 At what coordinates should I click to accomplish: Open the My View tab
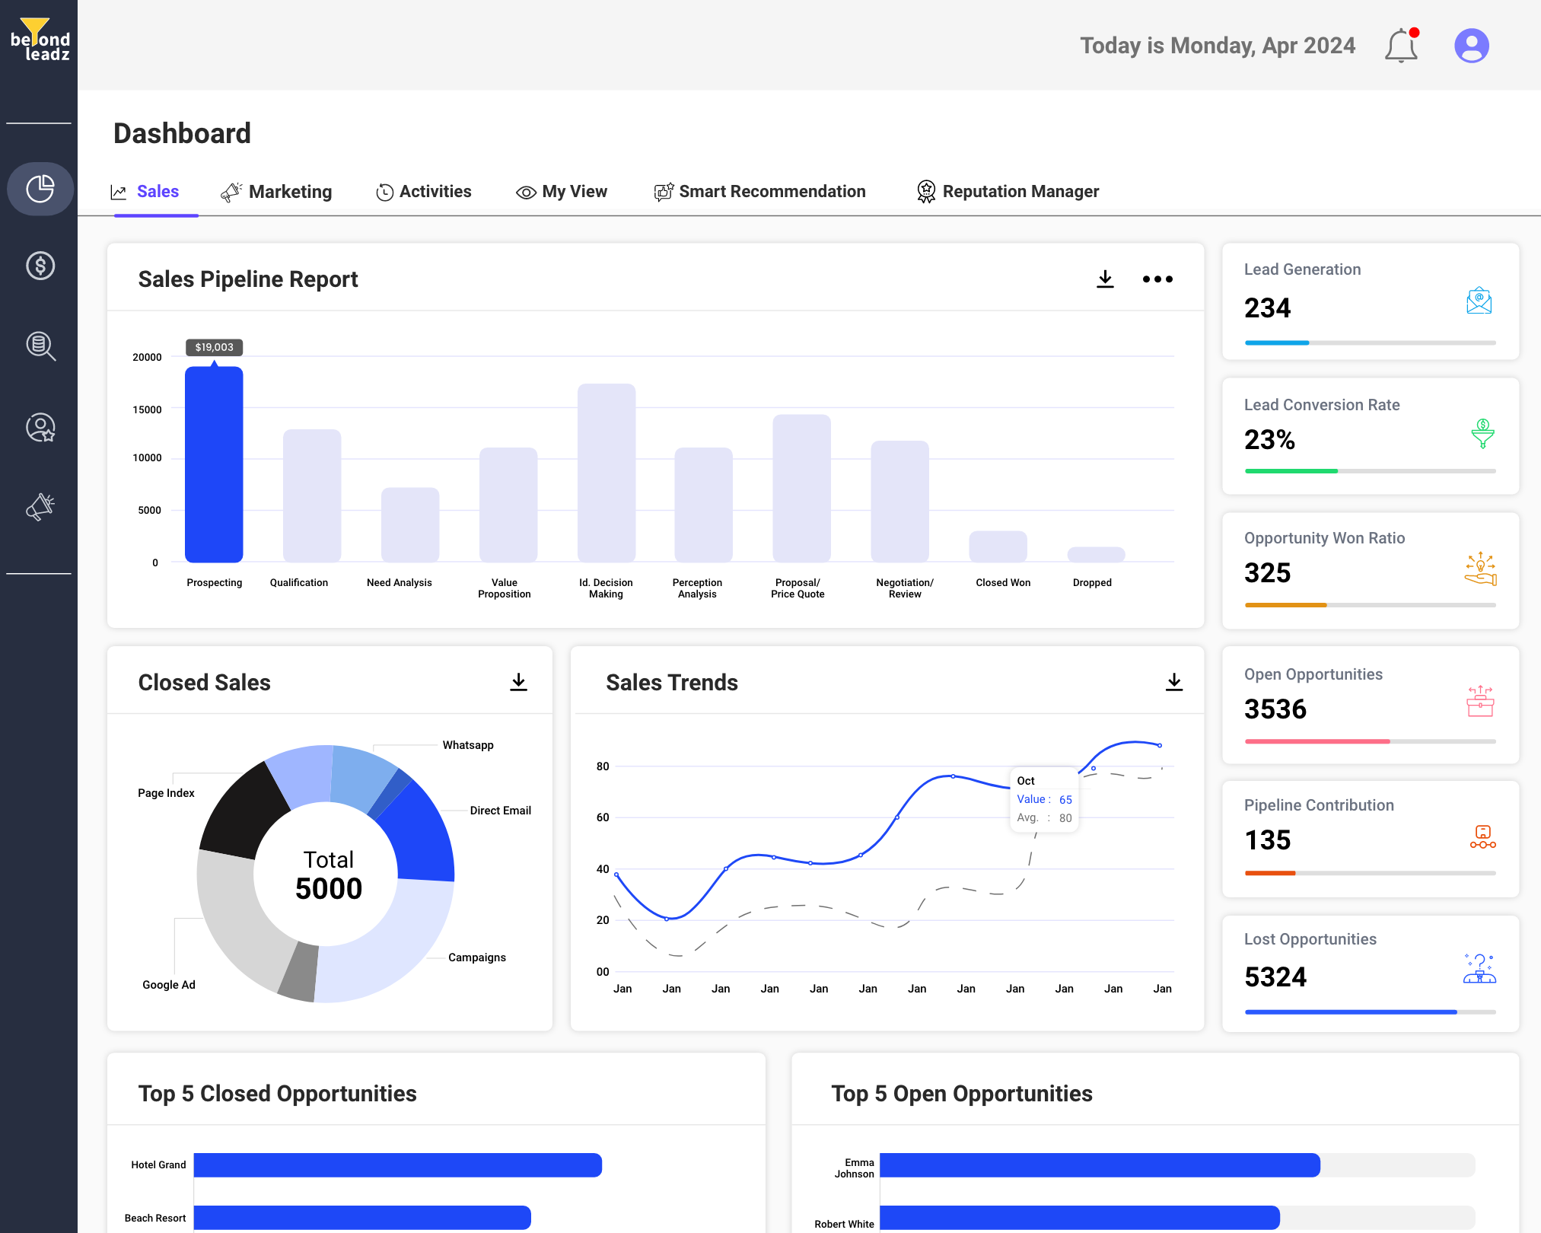pyautogui.click(x=562, y=192)
